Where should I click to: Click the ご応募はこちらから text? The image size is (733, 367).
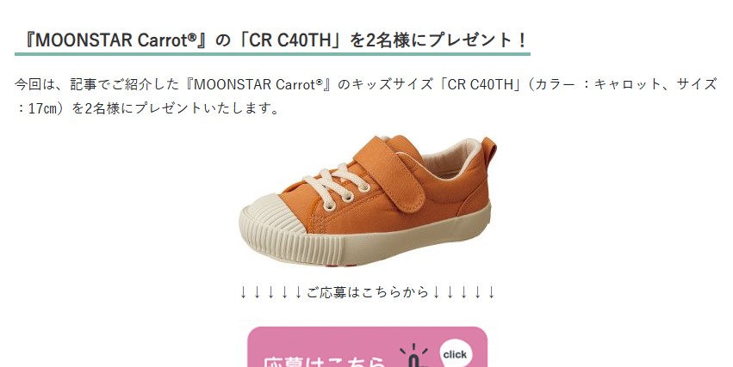click(x=368, y=292)
